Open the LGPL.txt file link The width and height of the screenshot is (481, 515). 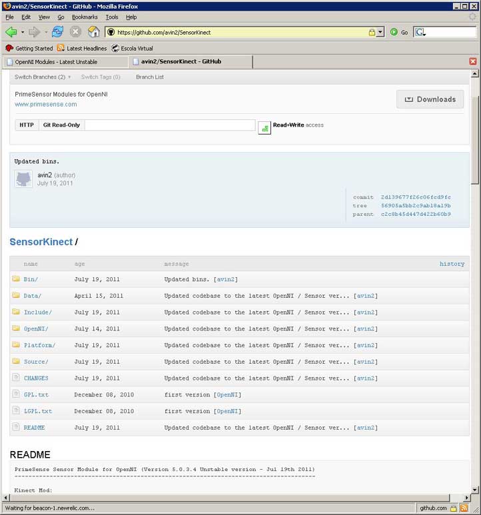pos(38,411)
